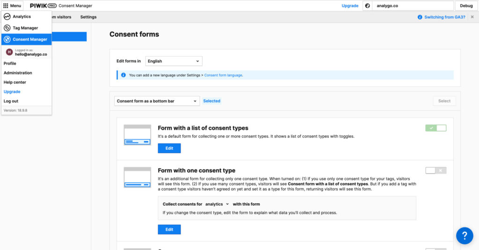The image size is (479, 250).
Task: Edit the Form with a list of consent types
Action: [169, 148]
